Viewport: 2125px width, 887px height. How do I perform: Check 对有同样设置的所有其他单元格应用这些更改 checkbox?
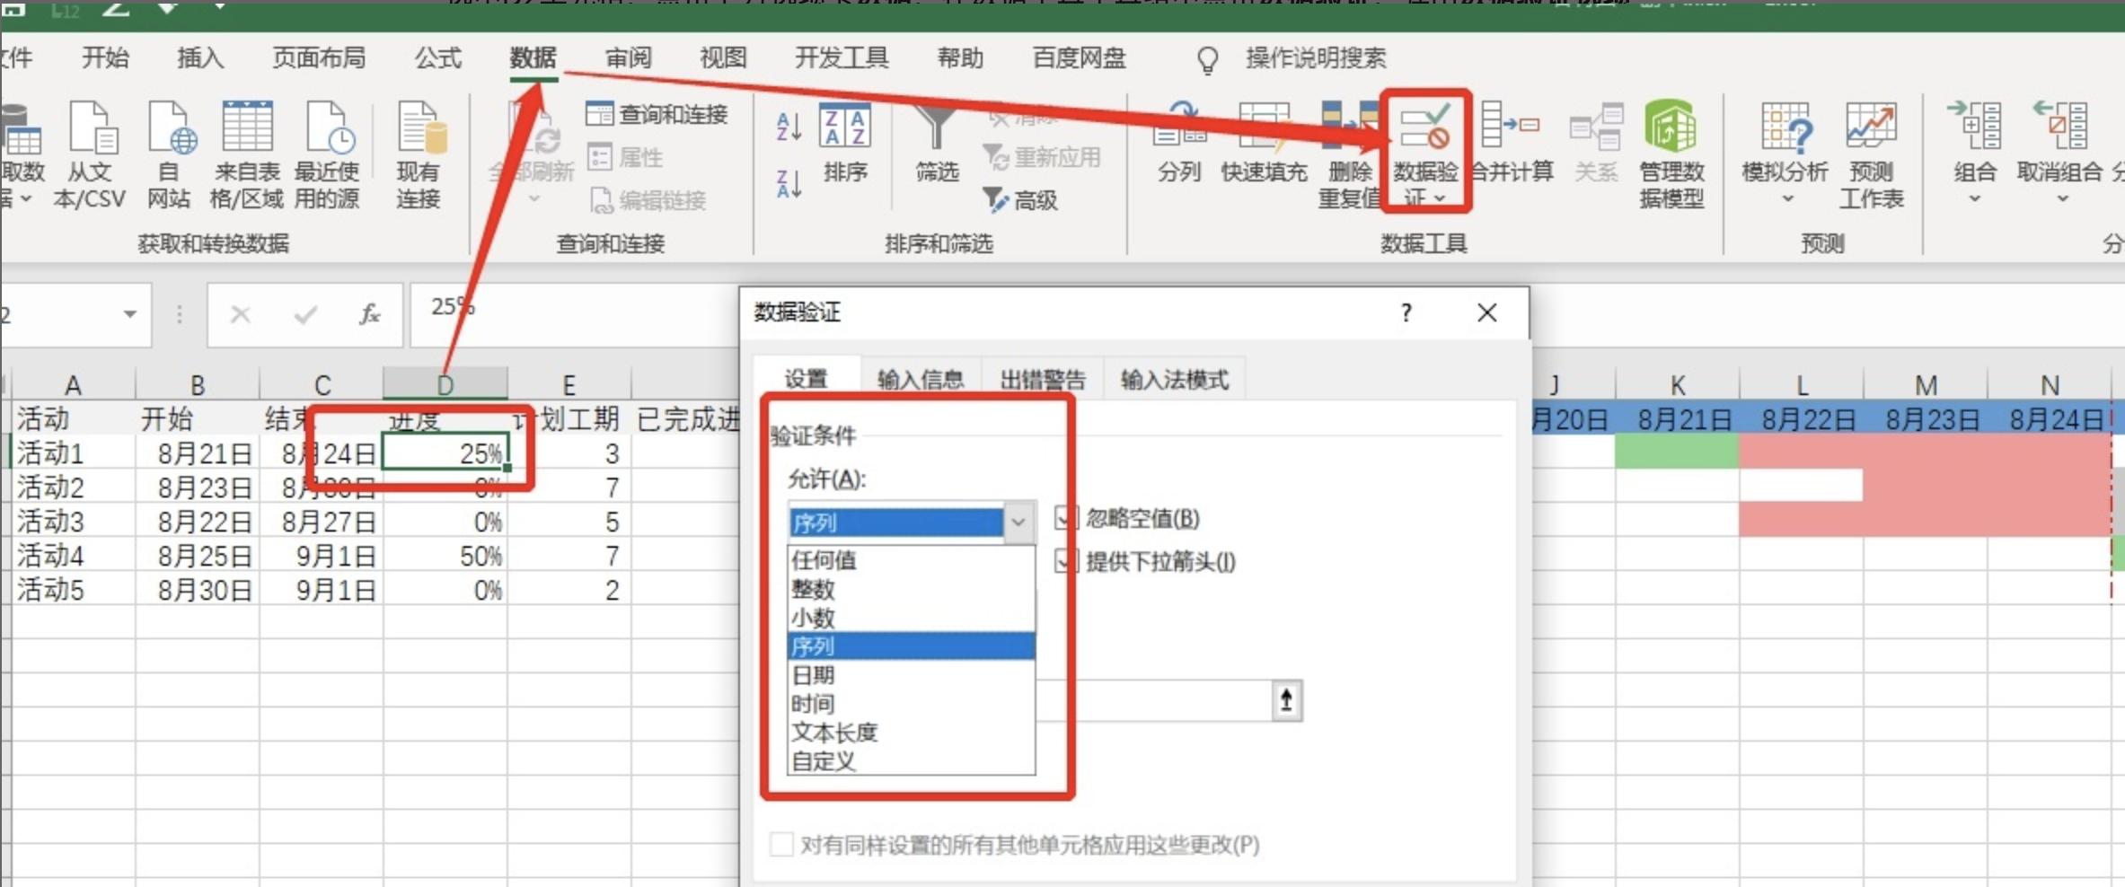pos(781,845)
